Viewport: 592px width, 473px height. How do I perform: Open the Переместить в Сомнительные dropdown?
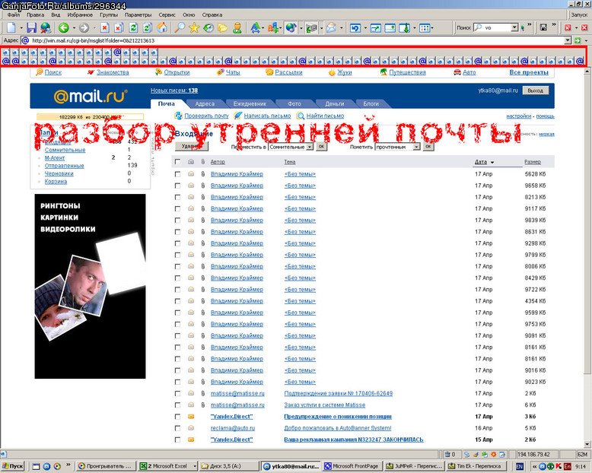tap(291, 147)
